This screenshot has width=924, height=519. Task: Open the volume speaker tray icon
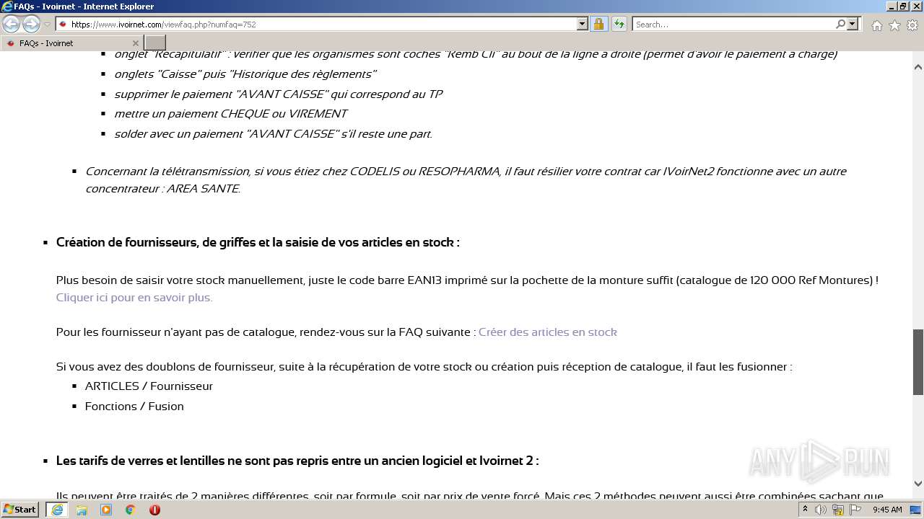click(821, 510)
